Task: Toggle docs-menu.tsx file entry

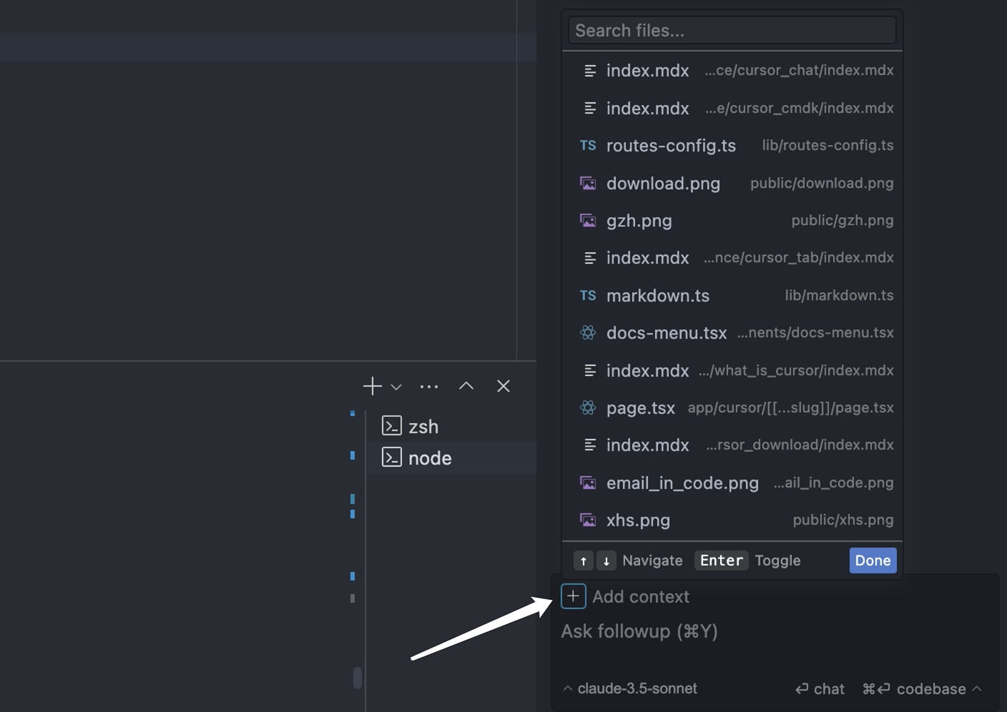Action: point(732,332)
